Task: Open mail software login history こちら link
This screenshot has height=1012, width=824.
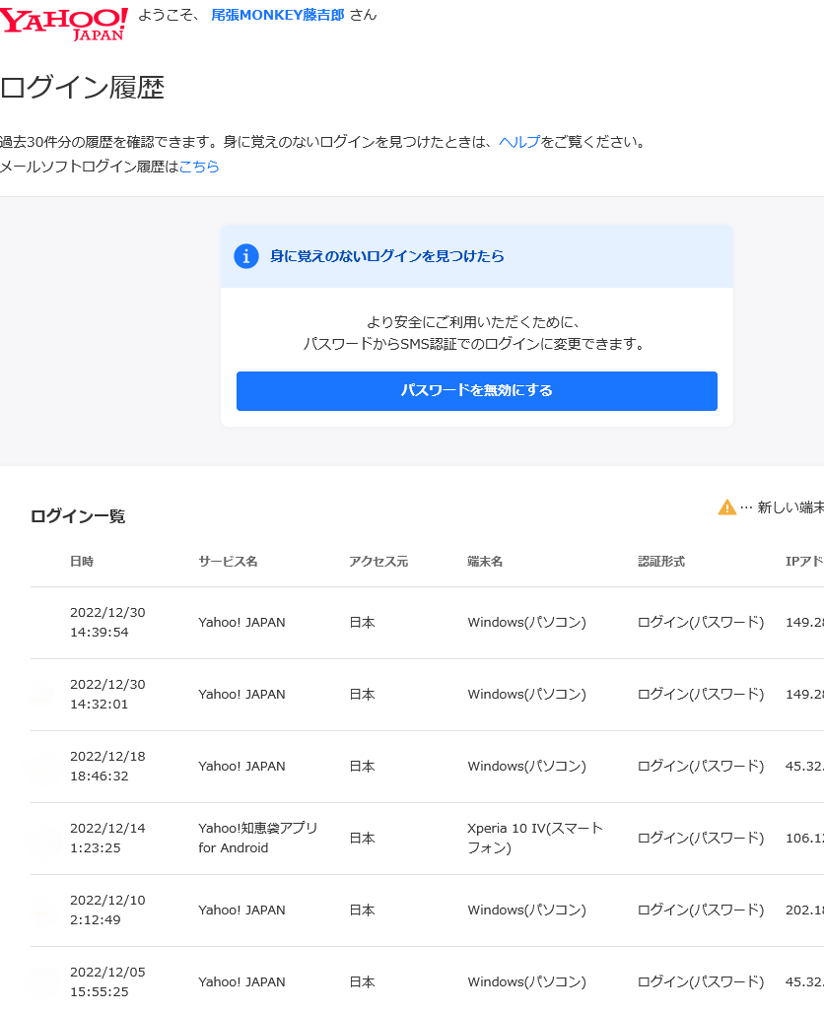Action: point(199,167)
